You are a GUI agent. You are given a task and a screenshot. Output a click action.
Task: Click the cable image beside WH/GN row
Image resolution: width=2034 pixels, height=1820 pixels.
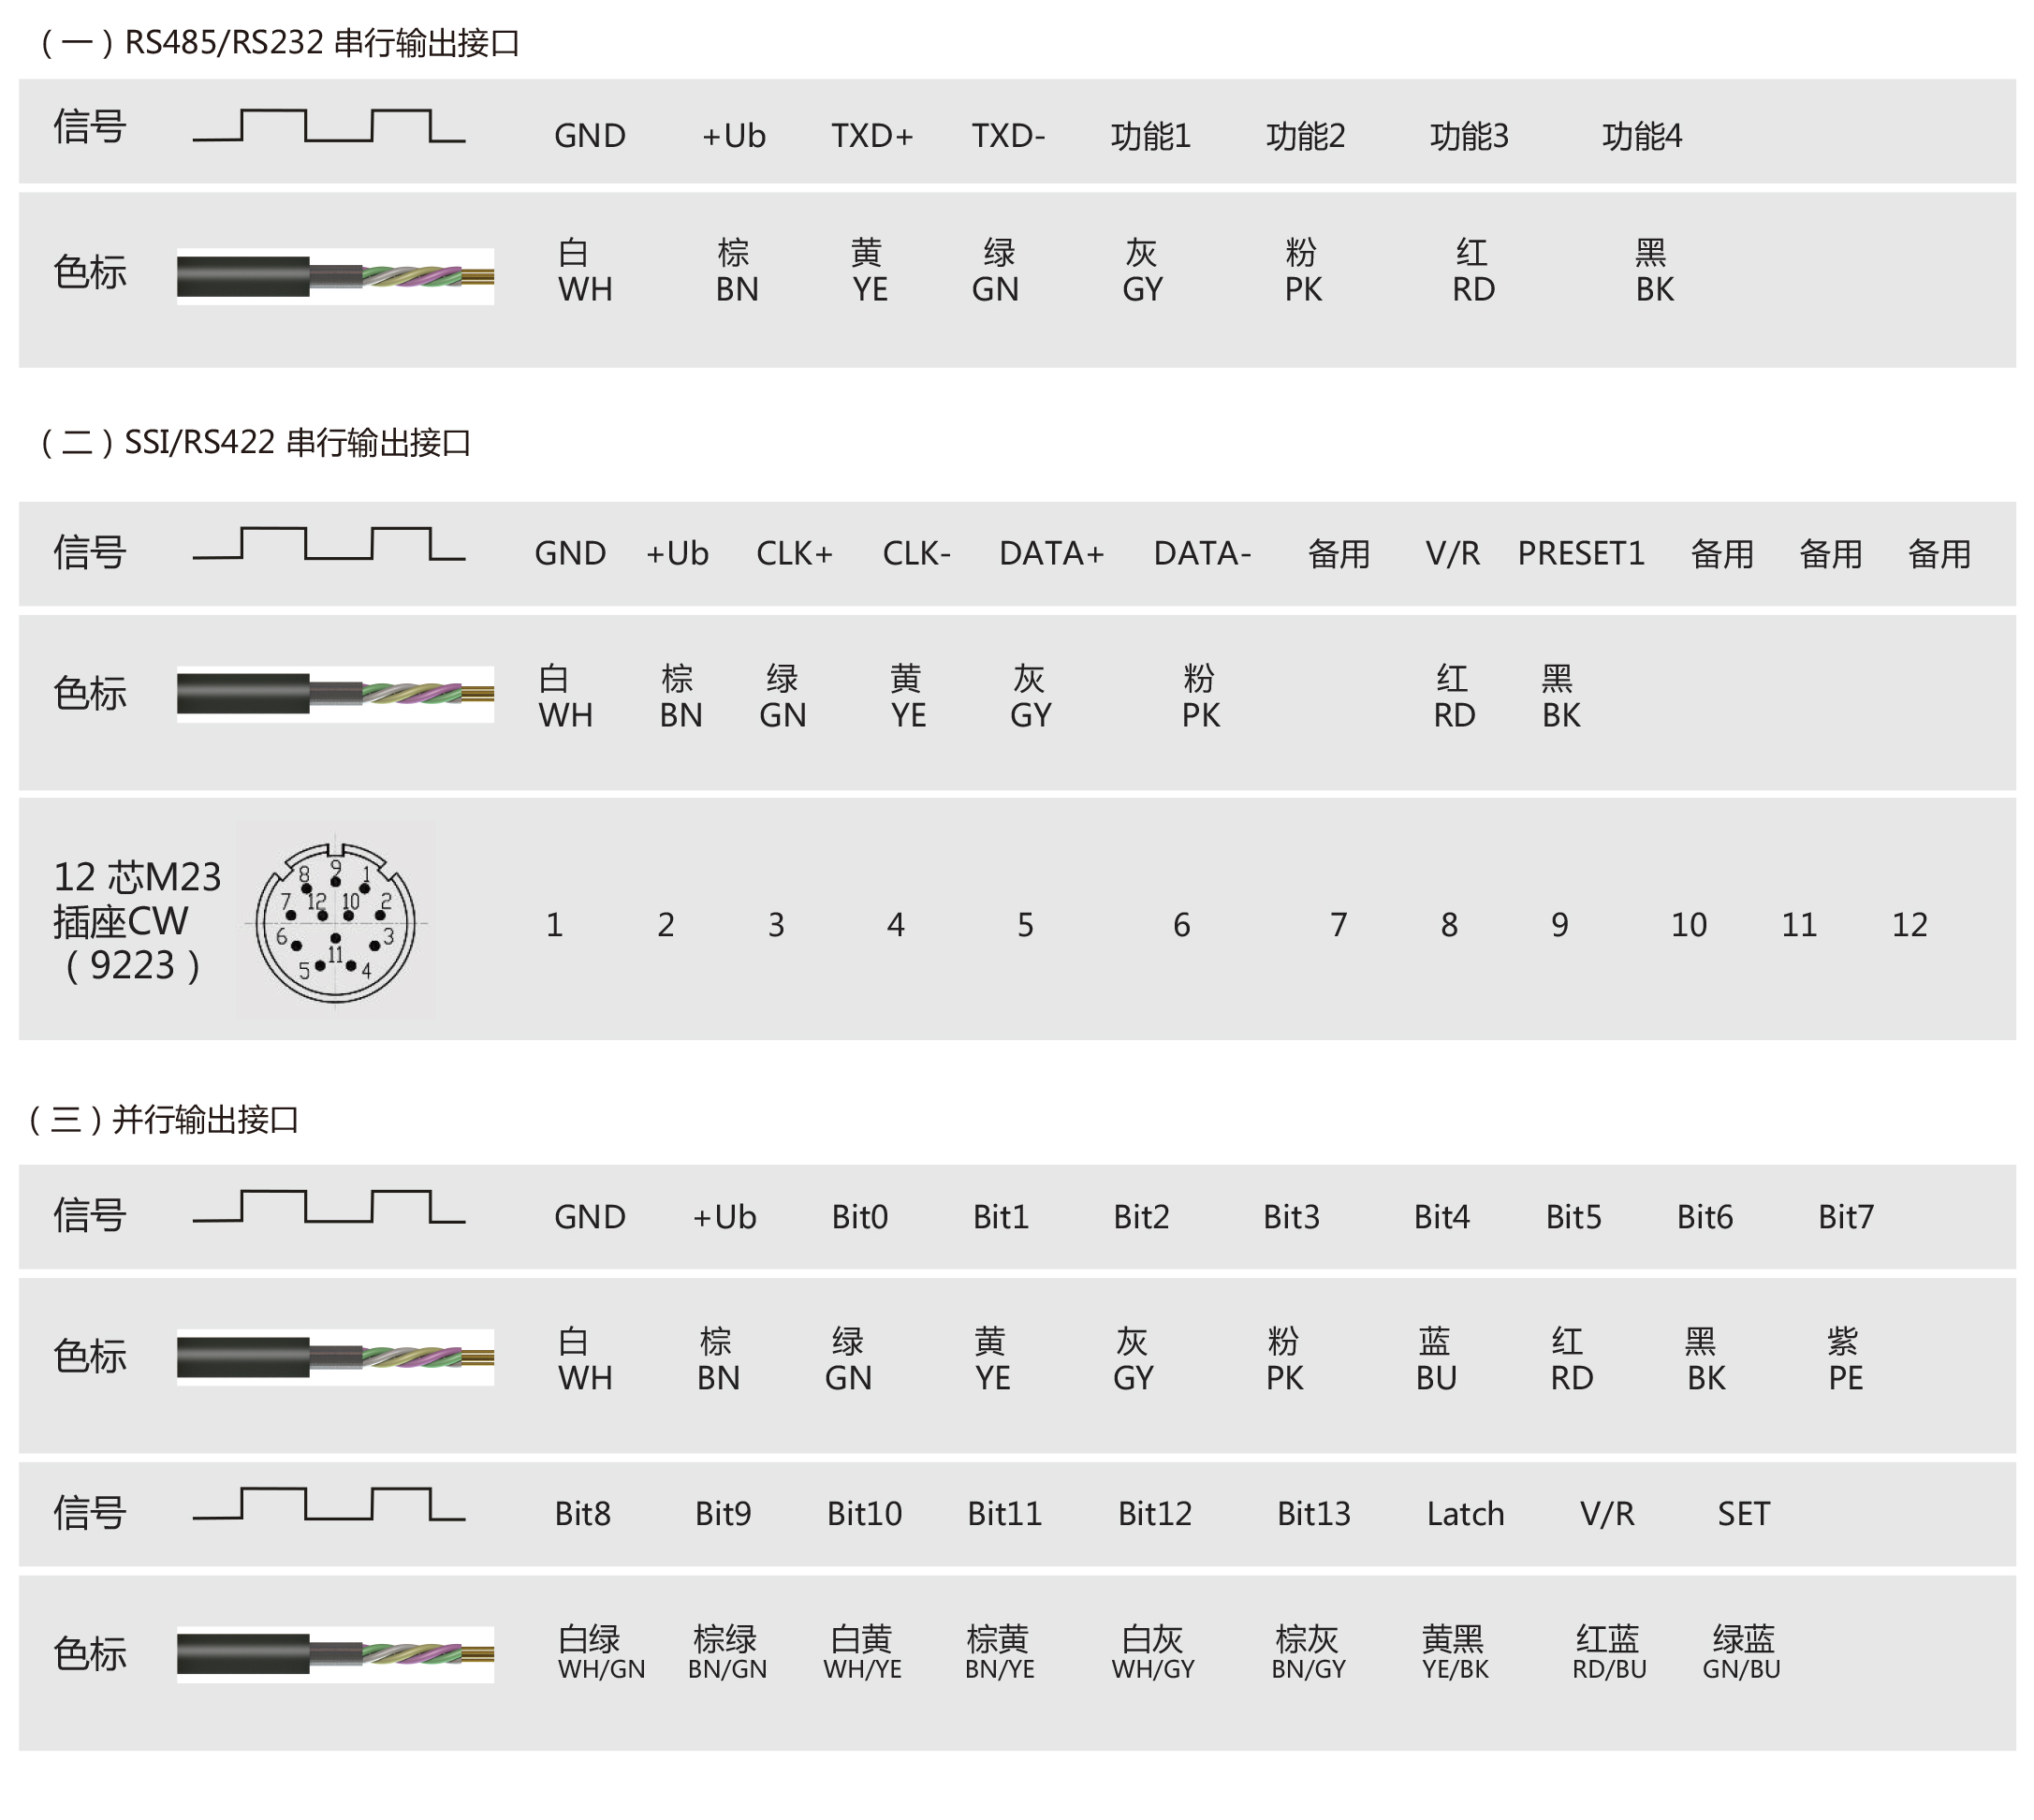335,1655
